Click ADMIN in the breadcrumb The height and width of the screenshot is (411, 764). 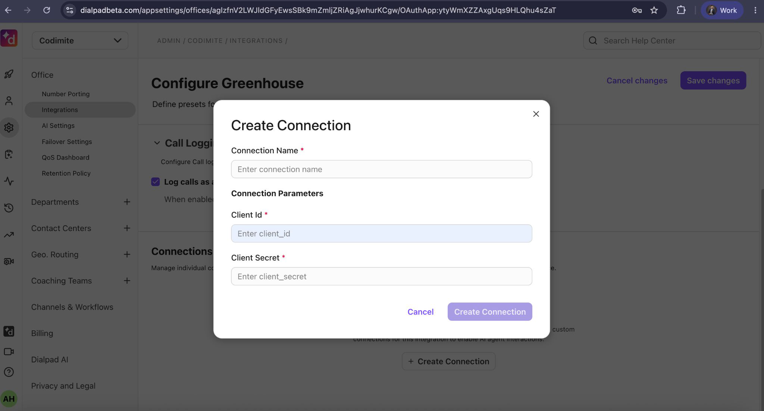pos(169,41)
